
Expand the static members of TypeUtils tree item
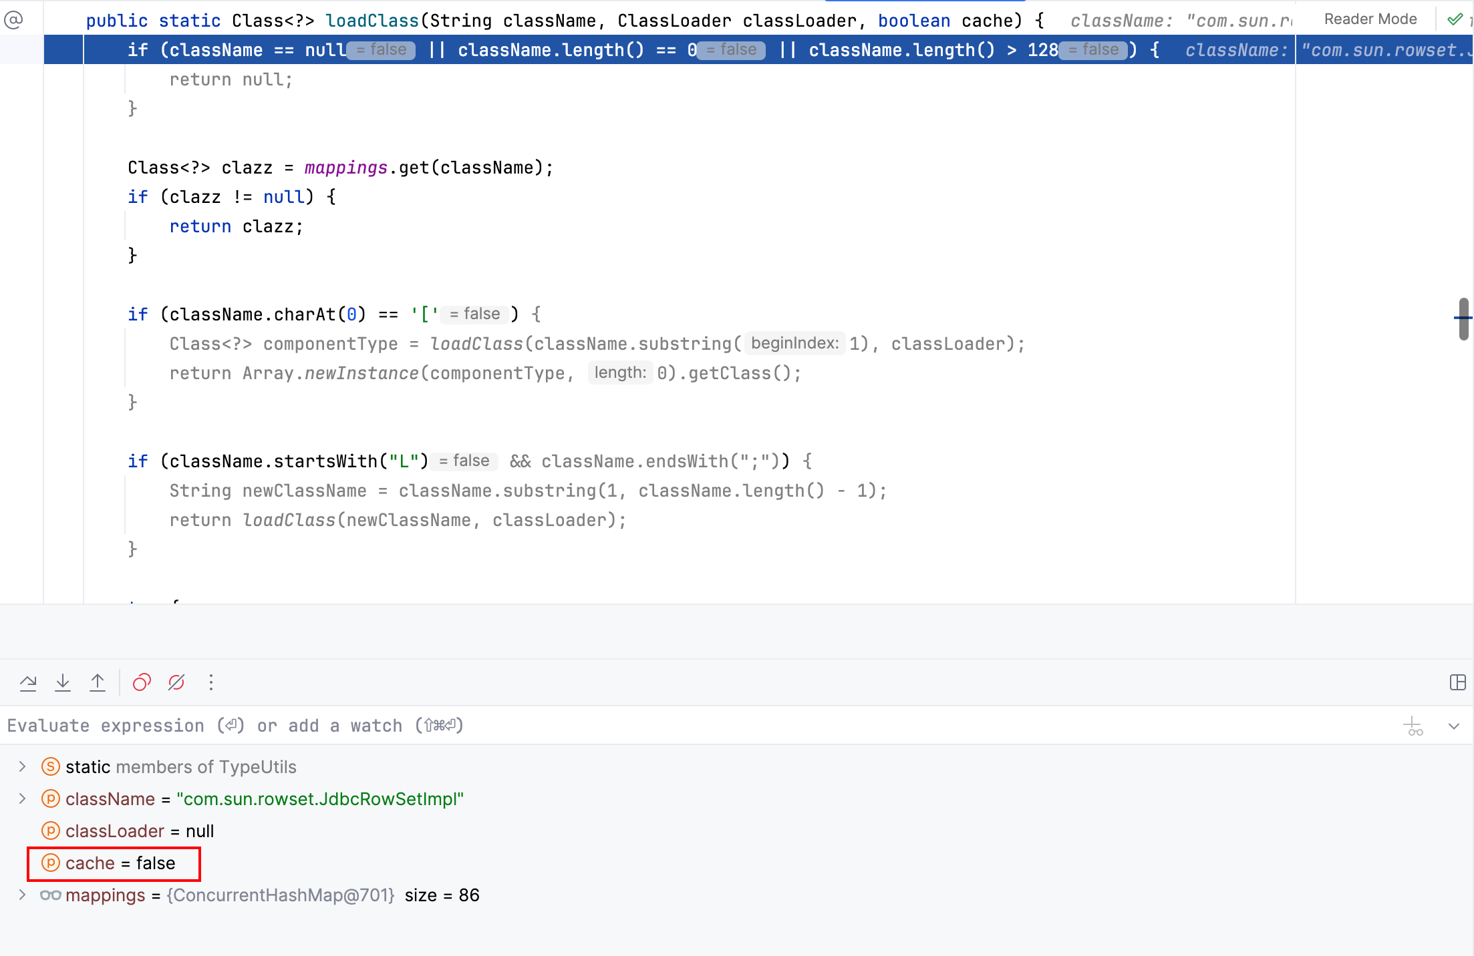point(21,766)
